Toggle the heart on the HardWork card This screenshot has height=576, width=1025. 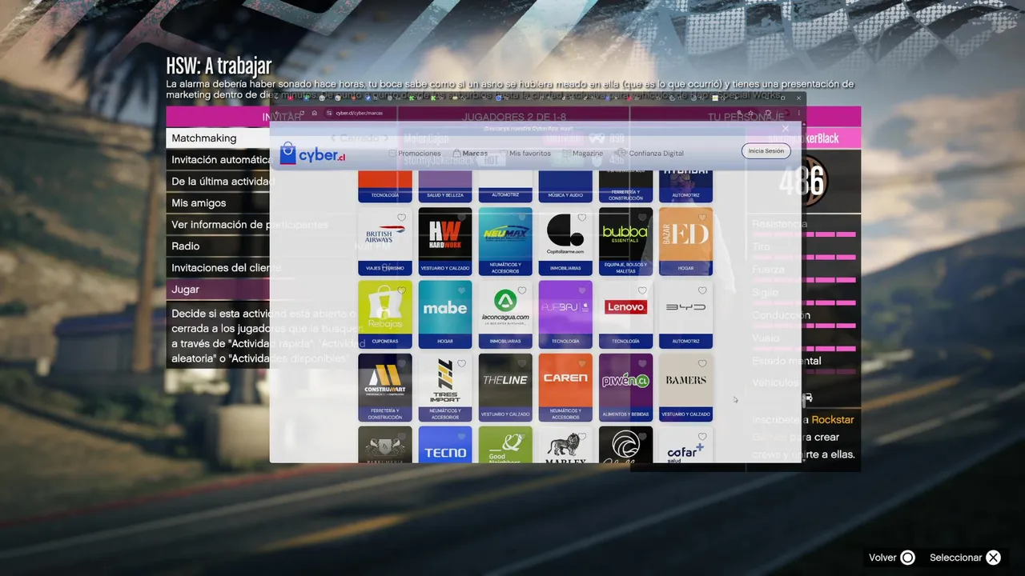(x=462, y=218)
